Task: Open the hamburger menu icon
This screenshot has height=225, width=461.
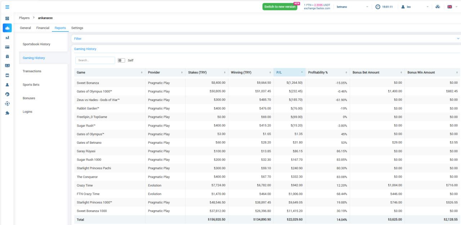Action: (x=7, y=7)
